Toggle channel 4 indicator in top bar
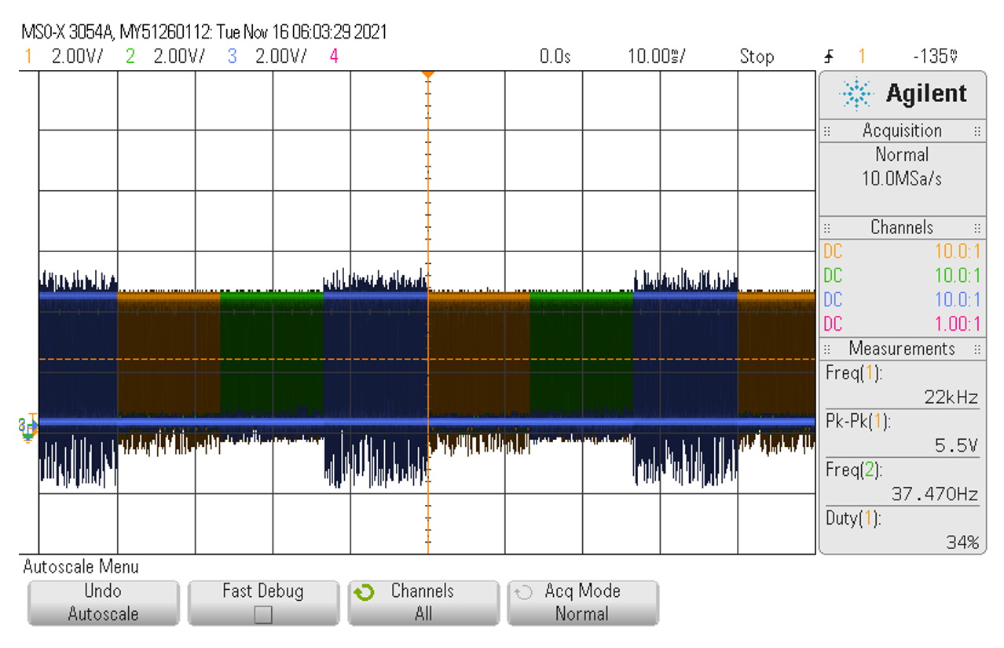Image resolution: width=1004 pixels, height=648 pixels. click(334, 57)
